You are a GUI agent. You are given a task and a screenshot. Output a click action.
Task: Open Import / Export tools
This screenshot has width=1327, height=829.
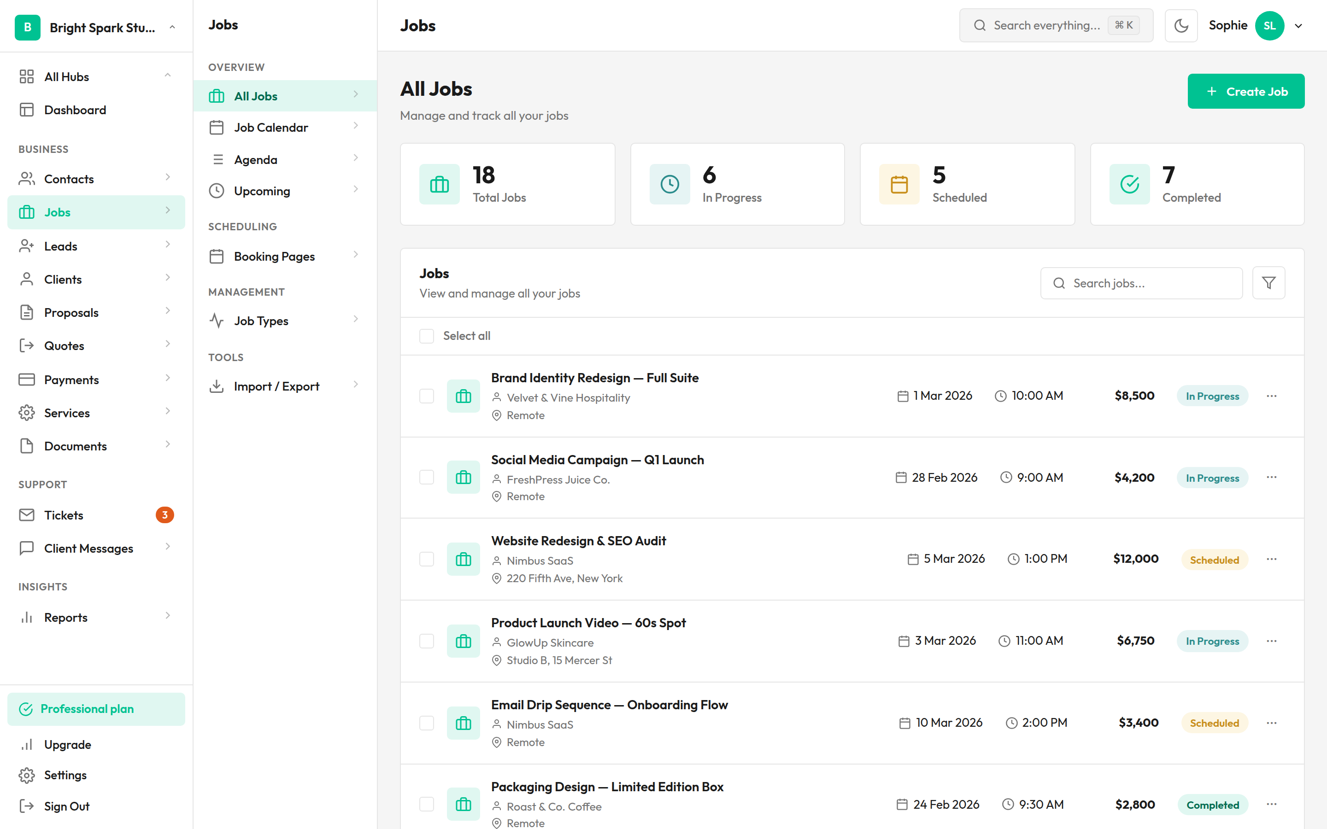(276, 385)
